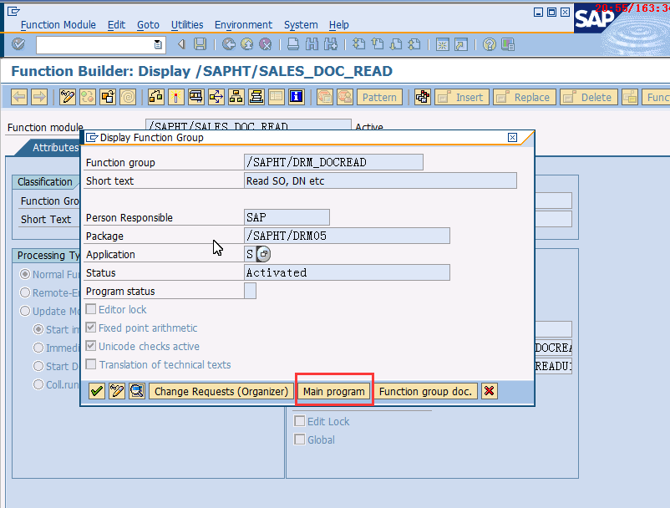The image size is (670, 508).
Task: Check the Global checkbox
Action: pos(298,439)
